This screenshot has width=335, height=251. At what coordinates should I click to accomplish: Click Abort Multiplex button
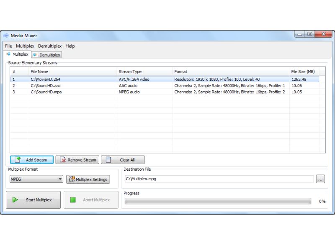point(91,200)
